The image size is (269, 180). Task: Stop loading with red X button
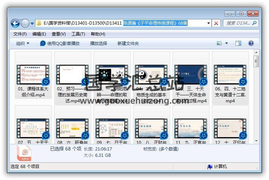216,23
